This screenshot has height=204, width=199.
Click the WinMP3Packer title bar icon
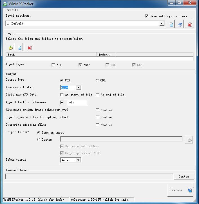pyautogui.click(x=5, y=4)
